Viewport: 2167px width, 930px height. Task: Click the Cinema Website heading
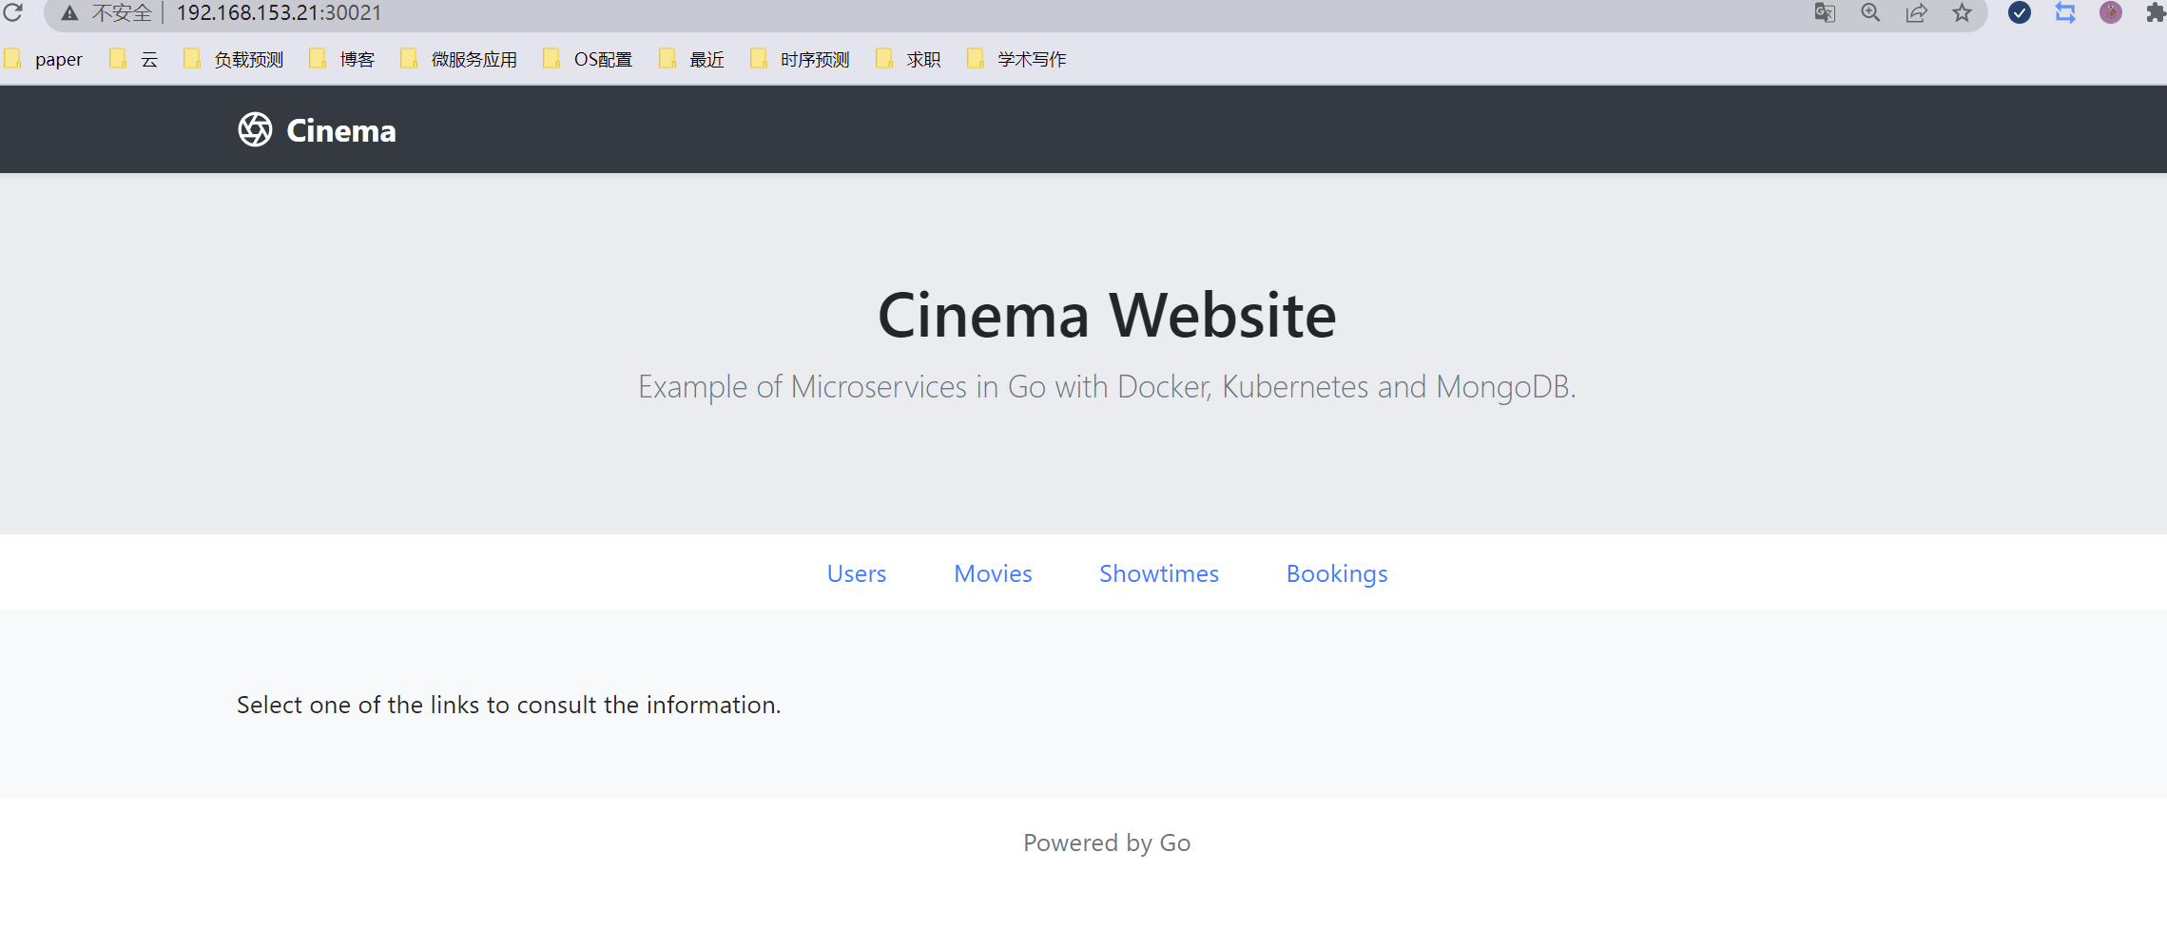tap(1107, 315)
